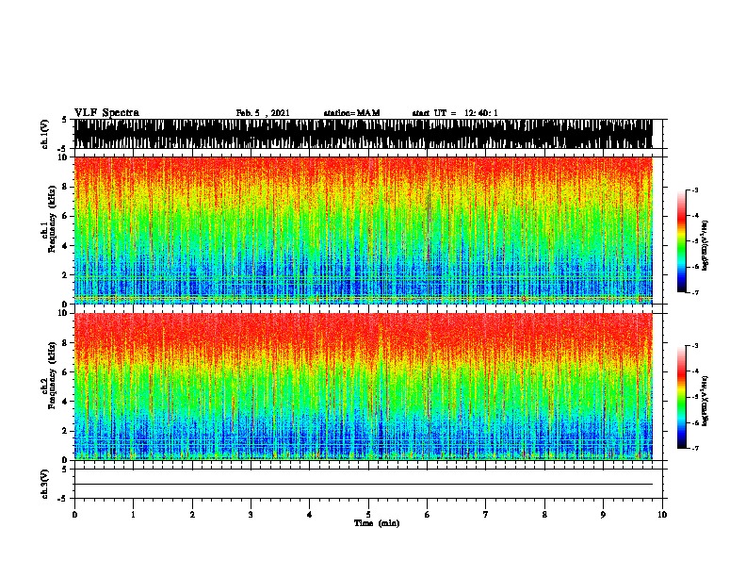
Task: Click the ch.1 frequency axis "6" tick
Action: [x=65, y=216]
